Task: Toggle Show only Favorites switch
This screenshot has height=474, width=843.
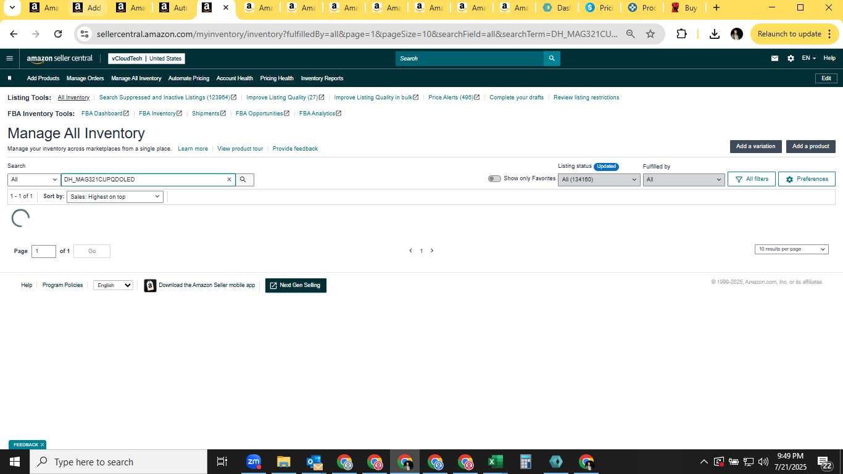Action: coord(494,178)
